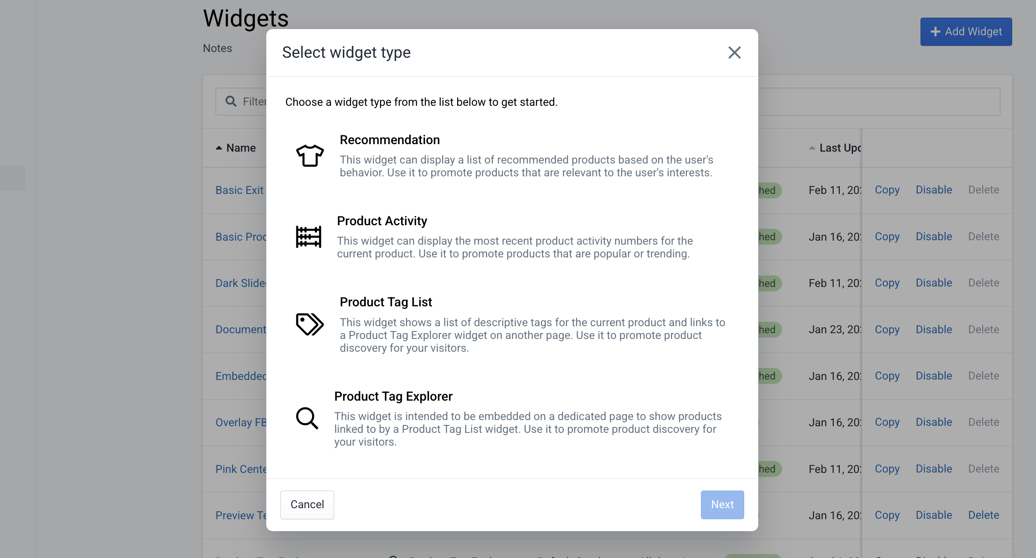Image resolution: width=1036 pixels, height=558 pixels.
Task: Click the plus icon on Add Widget
Action: pos(936,31)
